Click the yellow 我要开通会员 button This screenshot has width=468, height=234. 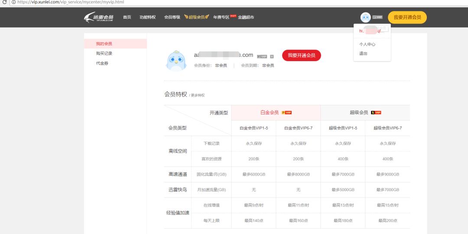click(407, 17)
